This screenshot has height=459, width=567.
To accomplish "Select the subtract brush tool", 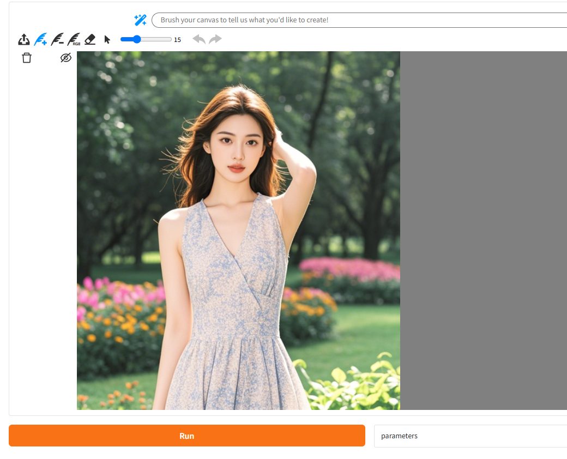I will [x=57, y=39].
